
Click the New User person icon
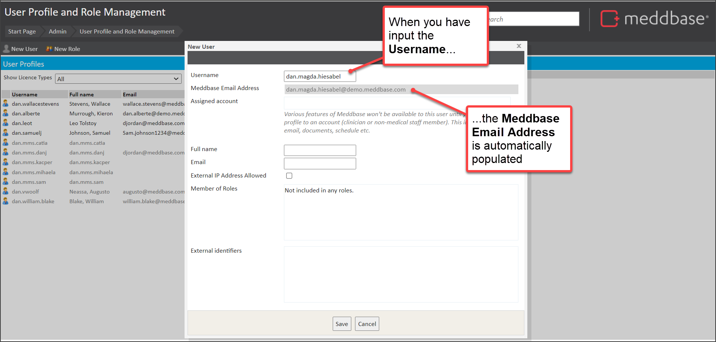(x=6, y=49)
